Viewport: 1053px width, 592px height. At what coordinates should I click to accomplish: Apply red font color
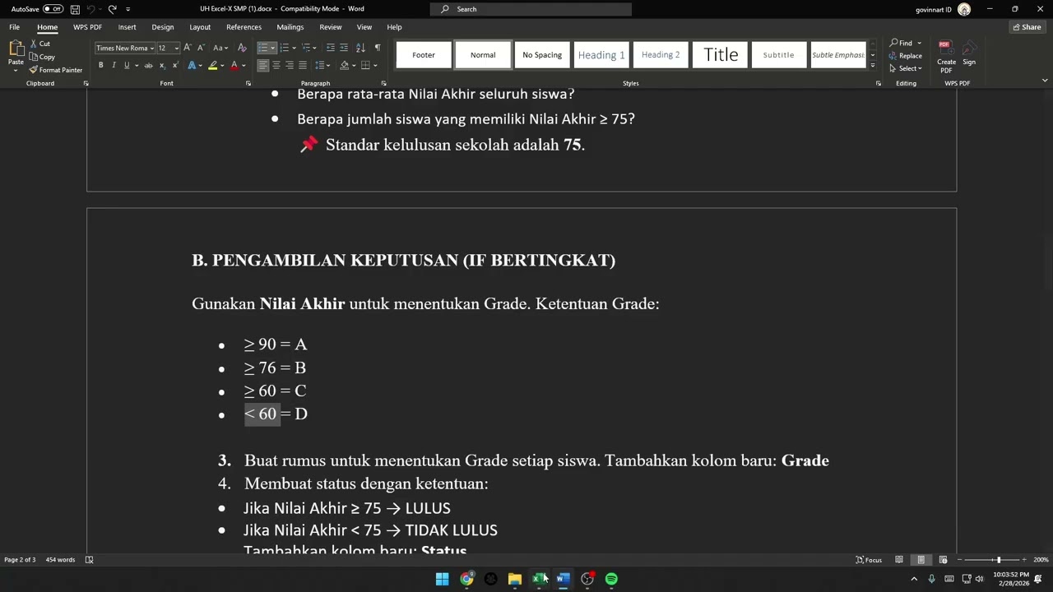click(234, 65)
